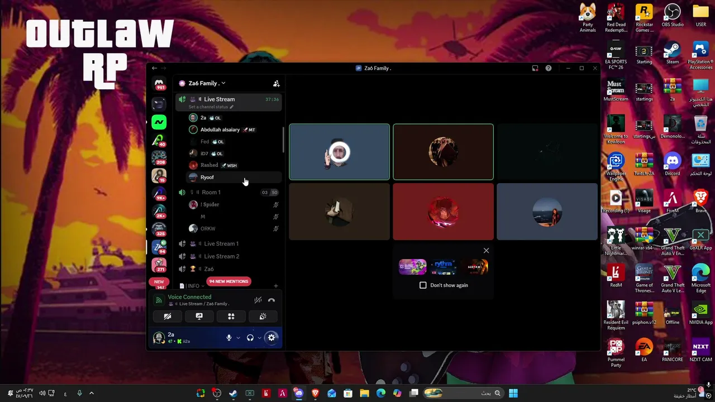The image size is (715, 402).
Task: Select the Live Stream voice channel
Action: coord(228,102)
